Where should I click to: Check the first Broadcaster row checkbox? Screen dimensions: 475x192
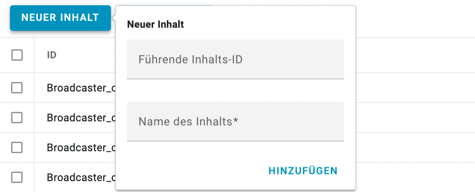[17, 87]
